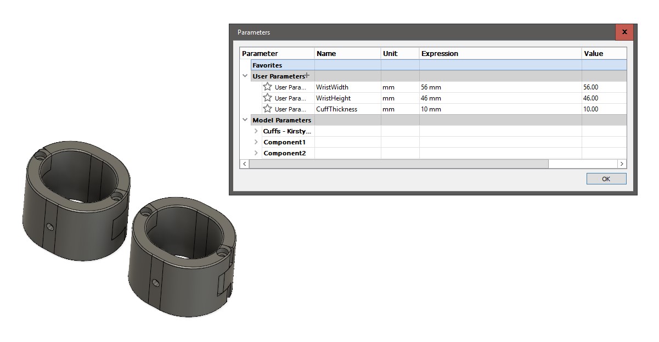Click the mm unit of CuffThickness
Screen dimensions: 659x342
pyautogui.click(x=400, y=109)
